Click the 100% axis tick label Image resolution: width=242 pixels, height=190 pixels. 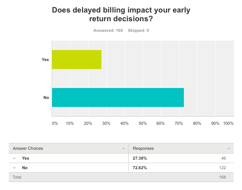coord(228,124)
